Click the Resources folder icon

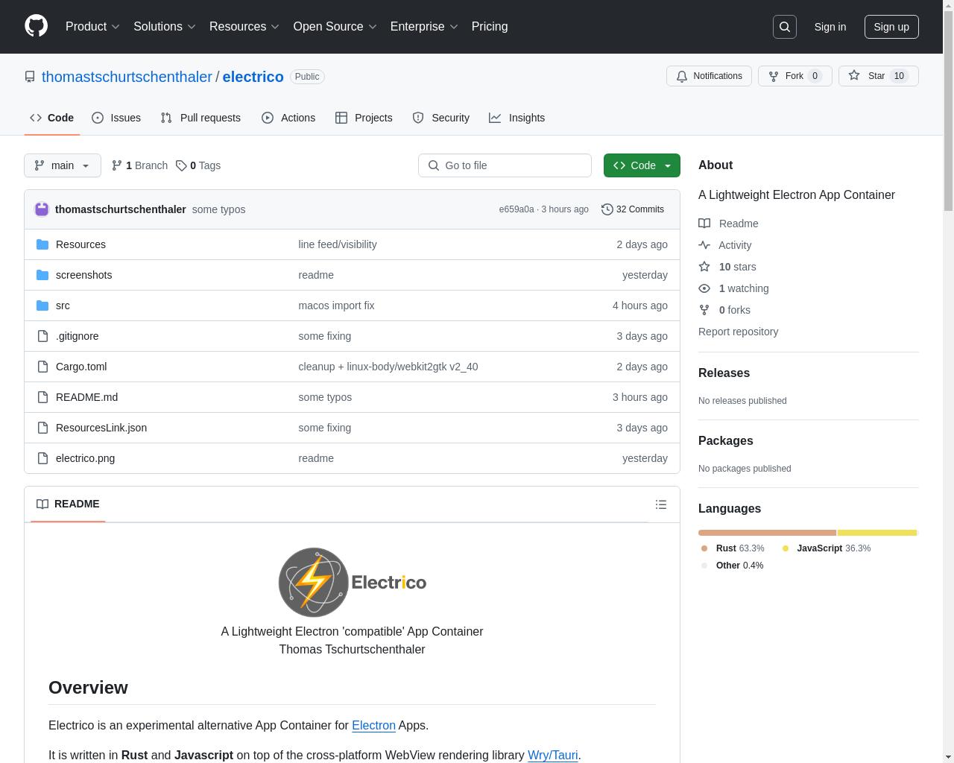(x=42, y=244)
